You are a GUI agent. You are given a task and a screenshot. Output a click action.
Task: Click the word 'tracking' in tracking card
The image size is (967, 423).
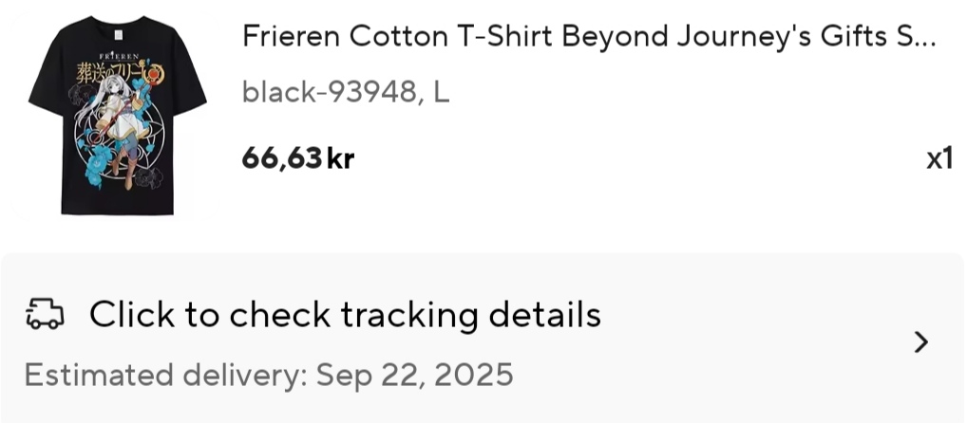pos(409,315)
